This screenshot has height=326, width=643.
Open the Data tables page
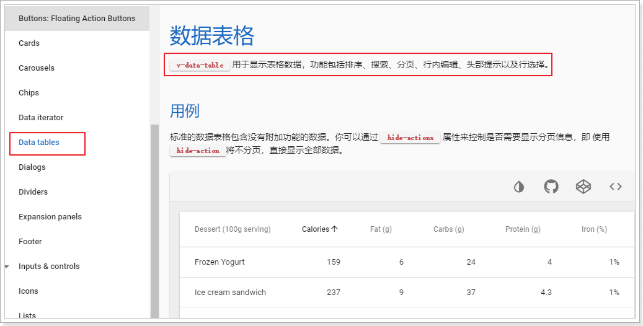click(x=39, y=143)
